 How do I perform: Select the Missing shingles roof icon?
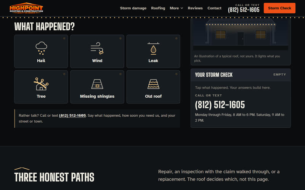click(97, 84)
